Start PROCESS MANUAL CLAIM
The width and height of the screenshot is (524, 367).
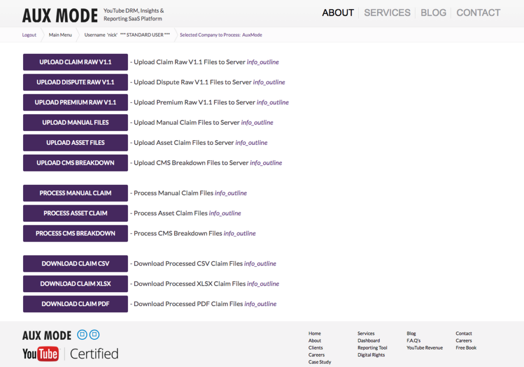click(x=76, y=193)
